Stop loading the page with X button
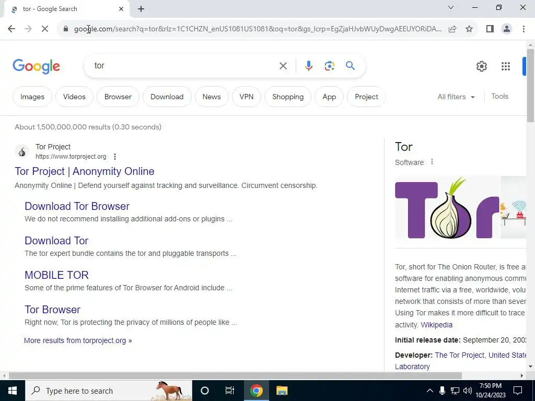The width and height of the screenshot is (535, 401). point(45,29)
